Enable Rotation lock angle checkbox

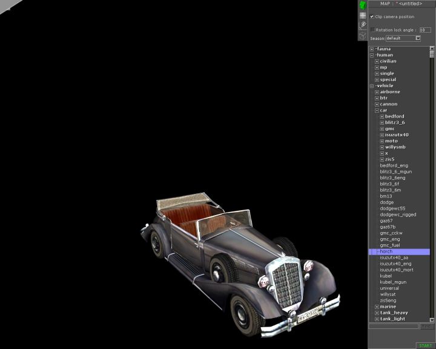(x=372, y=29)
